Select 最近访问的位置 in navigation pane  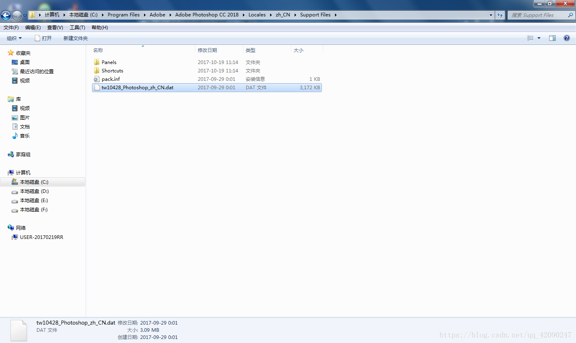click(x=37, y=71)
